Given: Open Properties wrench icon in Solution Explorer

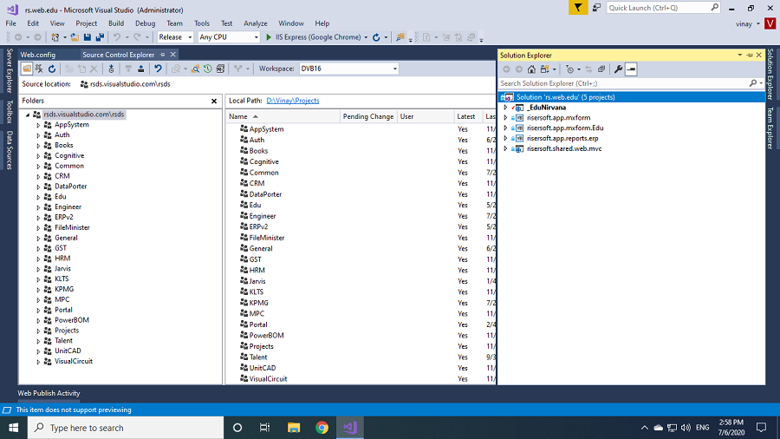Looking at the screenshot, I should 618,69.
